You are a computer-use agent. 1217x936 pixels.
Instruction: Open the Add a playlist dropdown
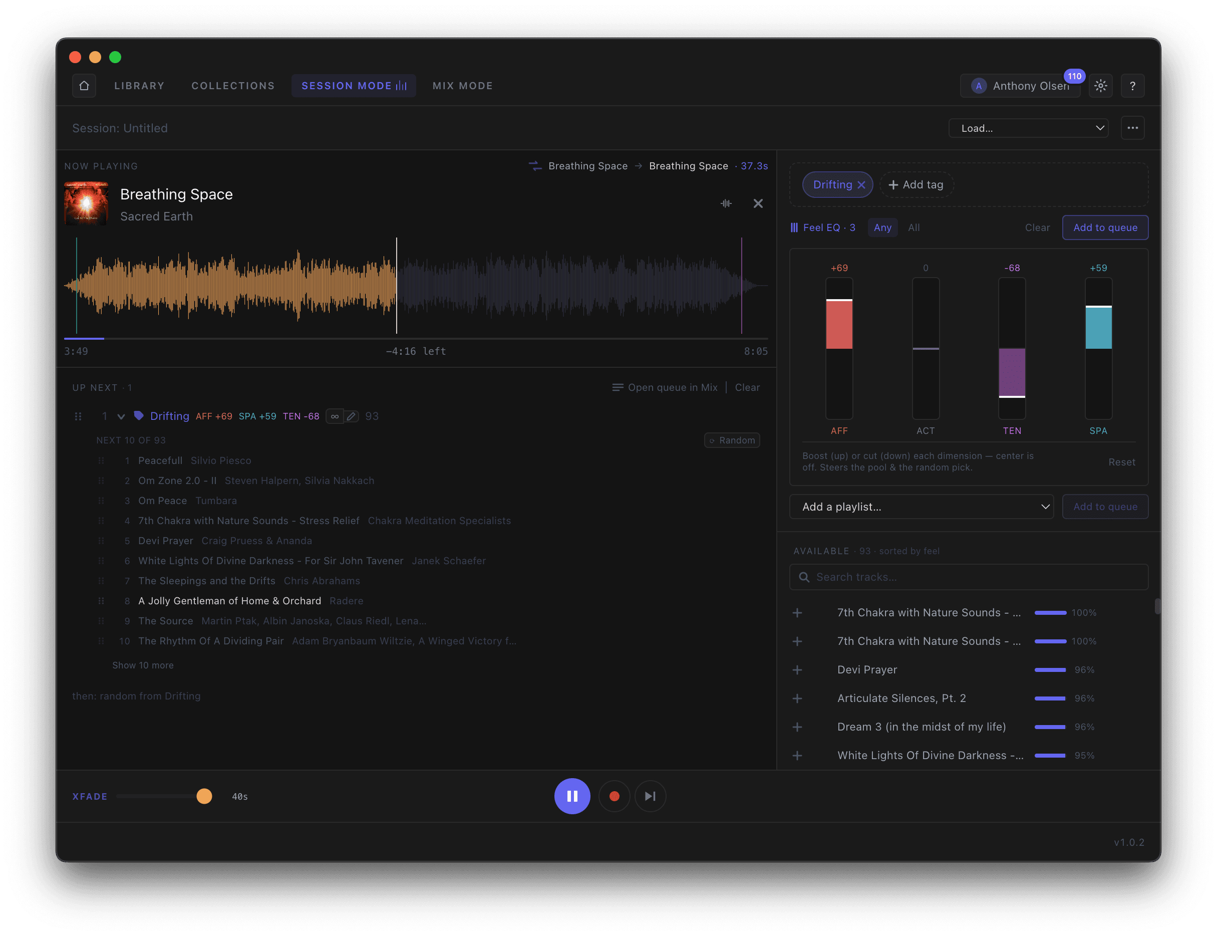click(921, 507)
